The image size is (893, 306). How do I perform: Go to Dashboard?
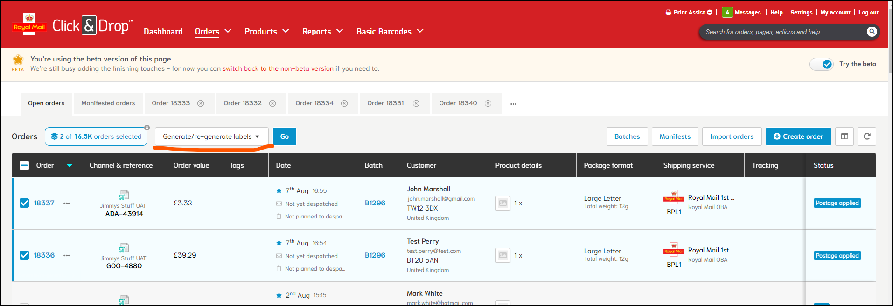tap(163, 31)
